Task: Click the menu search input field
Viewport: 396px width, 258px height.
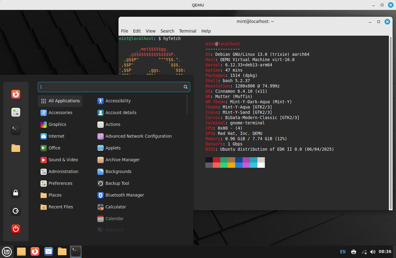Action: pos(114,87)
